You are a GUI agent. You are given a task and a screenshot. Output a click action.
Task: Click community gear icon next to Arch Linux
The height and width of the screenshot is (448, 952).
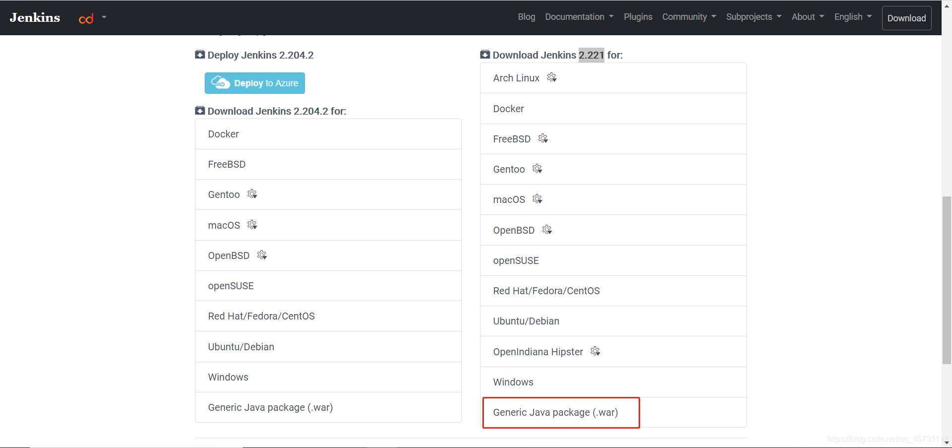click(x=552, y=77)
